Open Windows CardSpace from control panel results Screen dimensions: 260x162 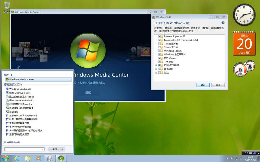click(20, 89)
